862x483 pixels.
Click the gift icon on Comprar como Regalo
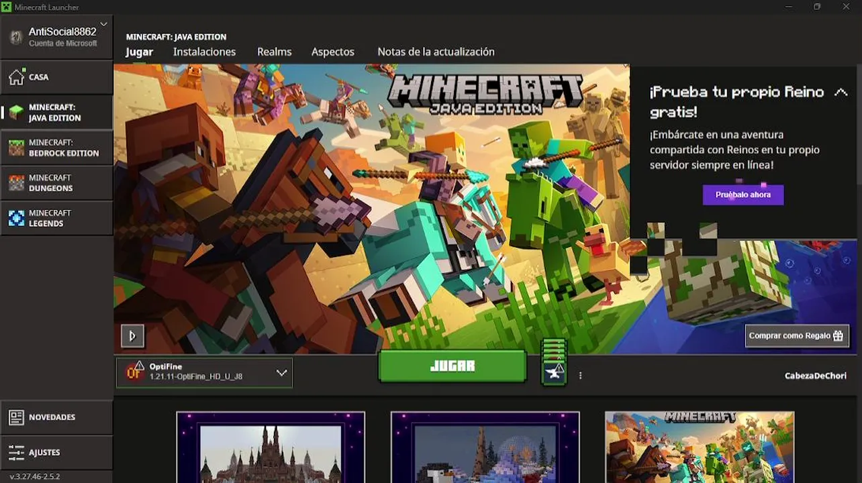tap(838, 335)
